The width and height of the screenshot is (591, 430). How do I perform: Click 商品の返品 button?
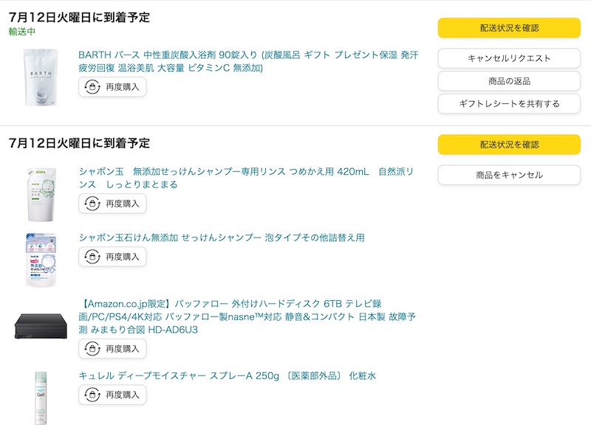tap(509, 81)
